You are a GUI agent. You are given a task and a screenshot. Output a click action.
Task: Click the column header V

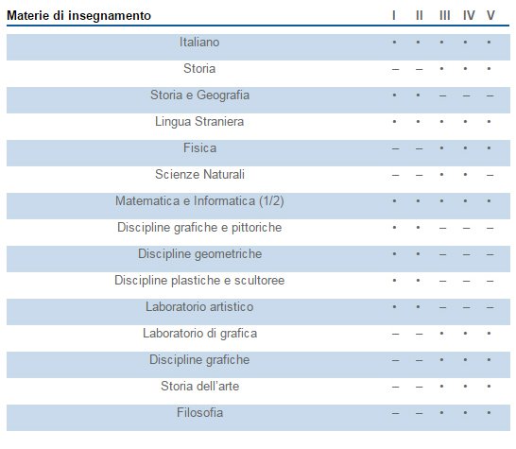(490, 15)
